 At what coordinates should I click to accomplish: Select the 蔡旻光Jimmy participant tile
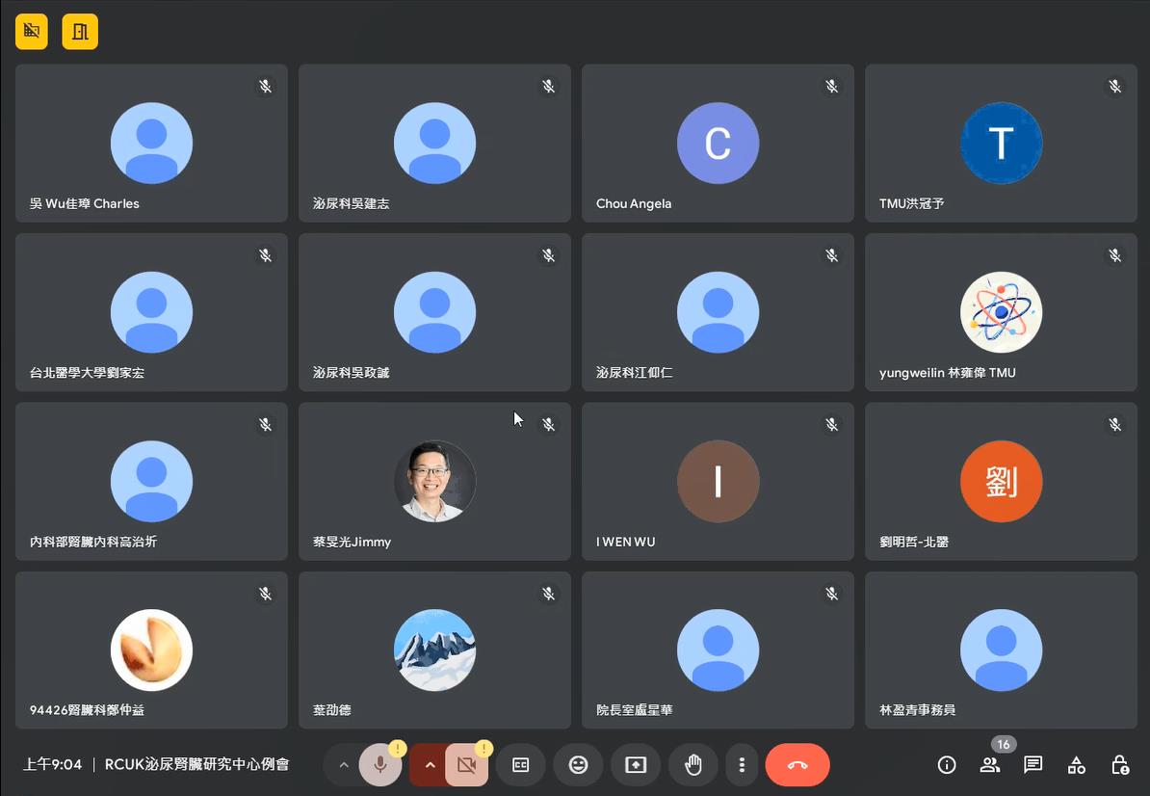[x=435, y=481]
